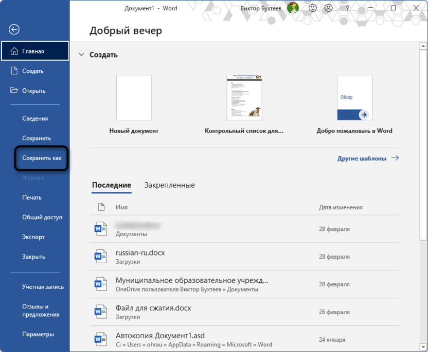Click the smiley feedback icon in title bar
This screenshot has width=428, height=352.
pos(312,8)
